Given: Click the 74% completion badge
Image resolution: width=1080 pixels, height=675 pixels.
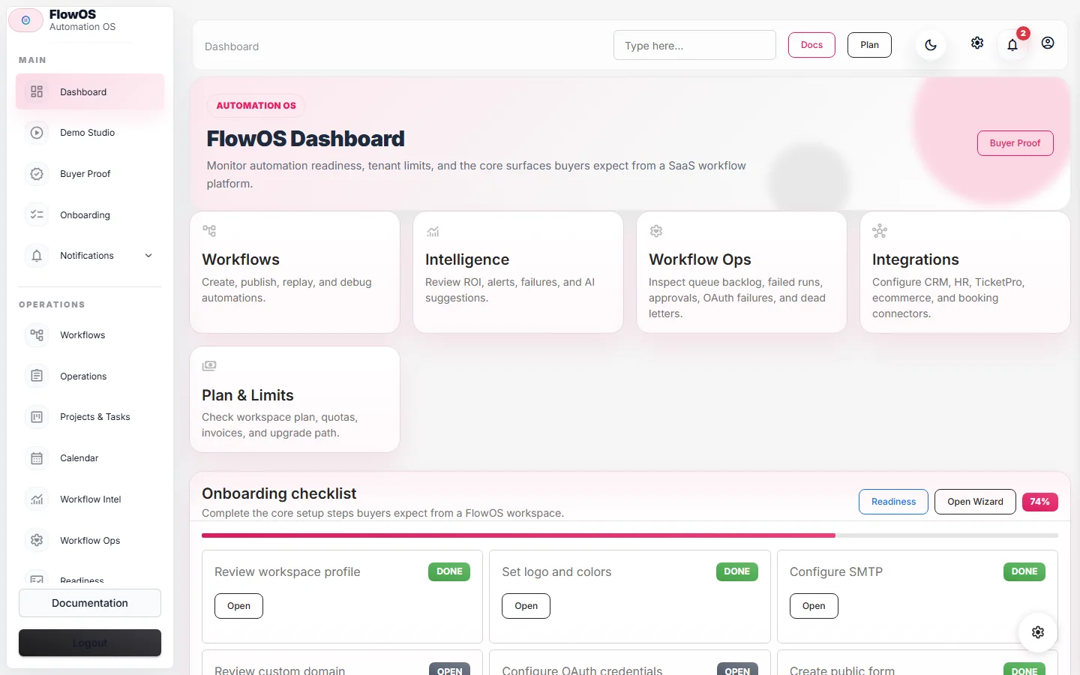Looking at the screenshot, I should click(x=1039, y=502).
